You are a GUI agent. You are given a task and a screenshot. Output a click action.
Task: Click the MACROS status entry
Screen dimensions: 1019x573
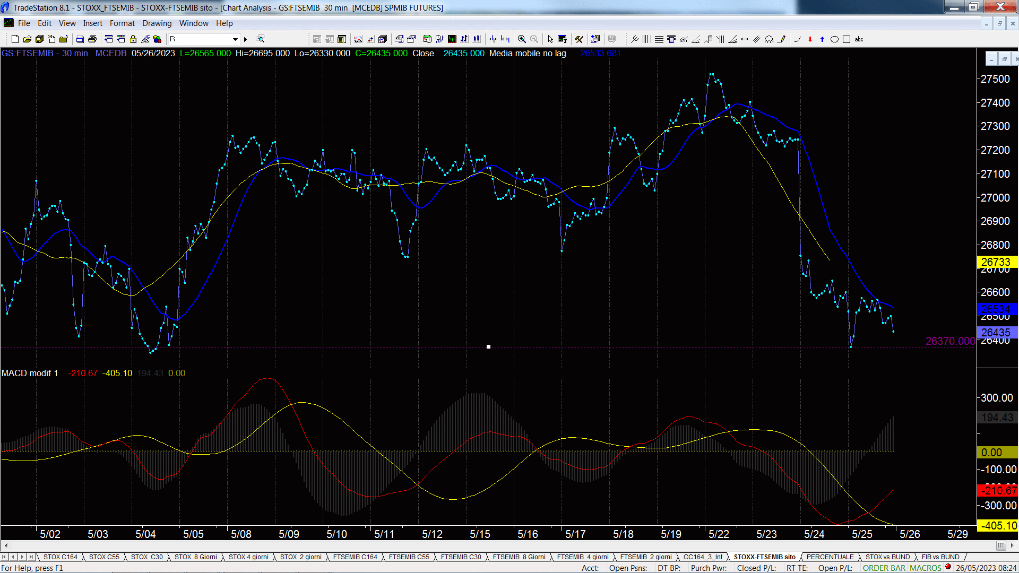tap(926, 568)
